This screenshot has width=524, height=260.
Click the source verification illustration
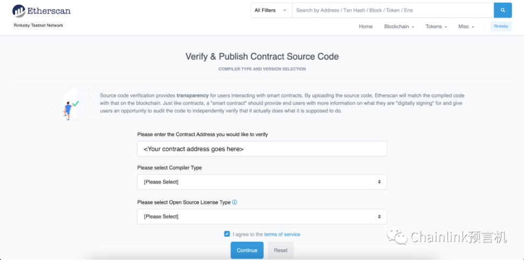point(70,104)
